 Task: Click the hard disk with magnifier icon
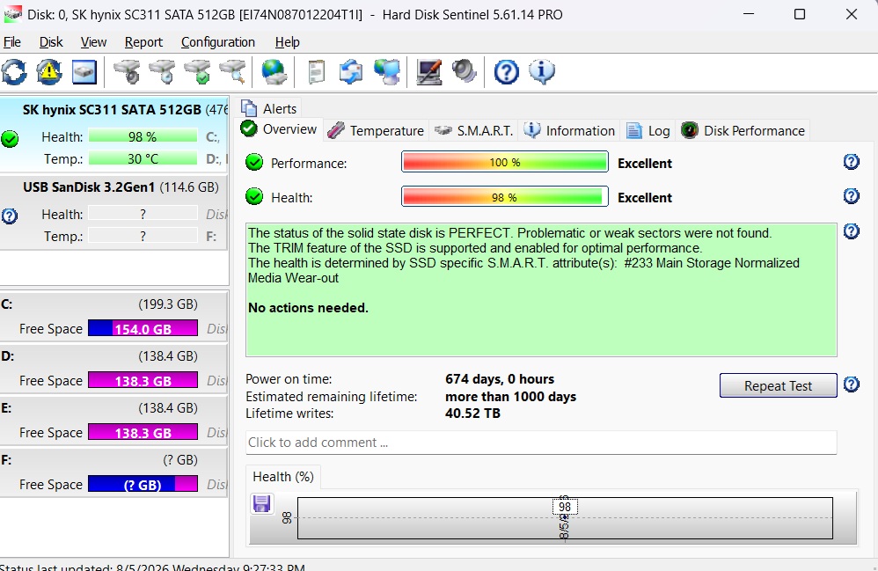(x=233, y=72)
